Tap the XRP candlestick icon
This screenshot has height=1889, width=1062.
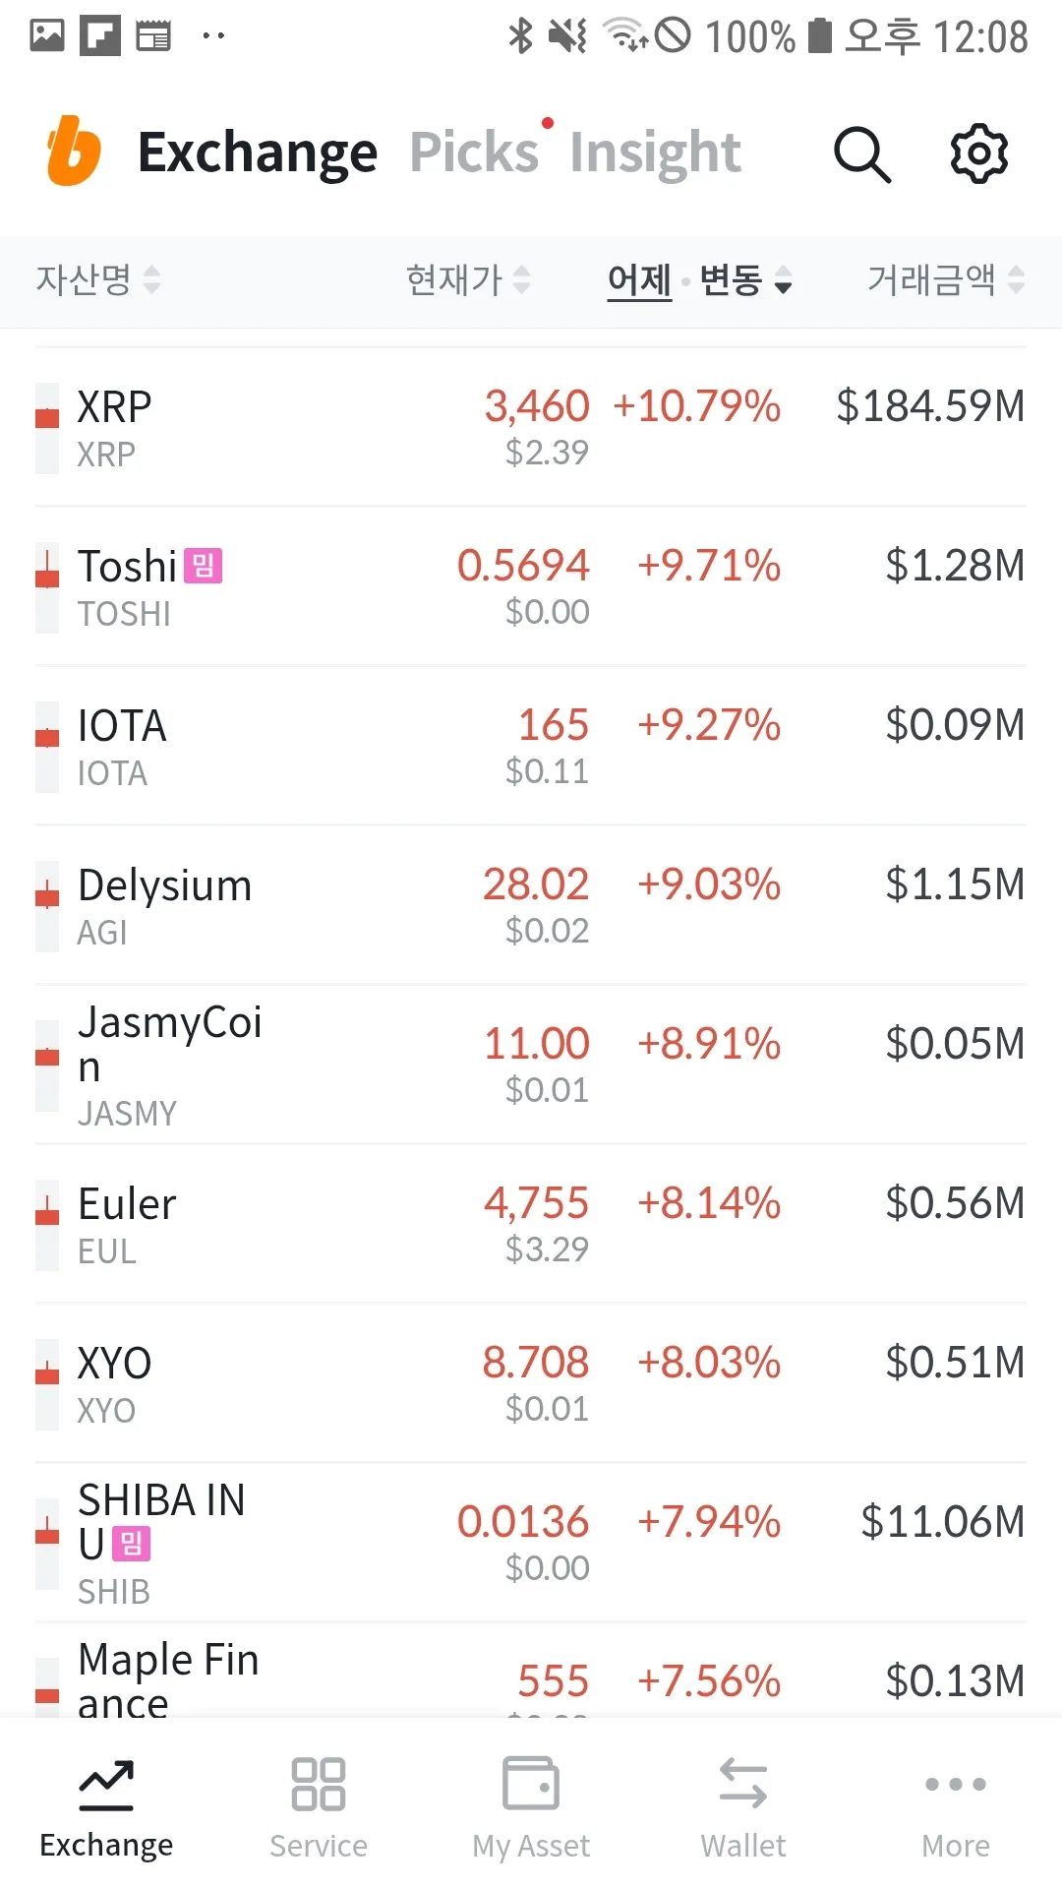tap(47, 428)
